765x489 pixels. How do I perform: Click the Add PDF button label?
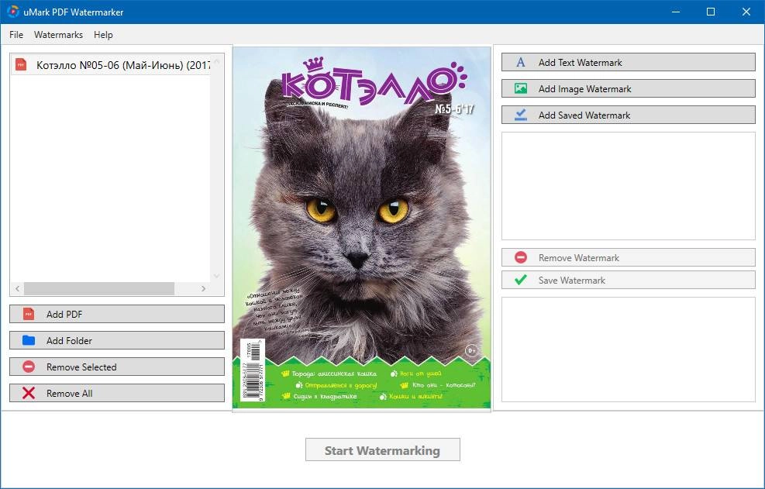click(64, 315)
